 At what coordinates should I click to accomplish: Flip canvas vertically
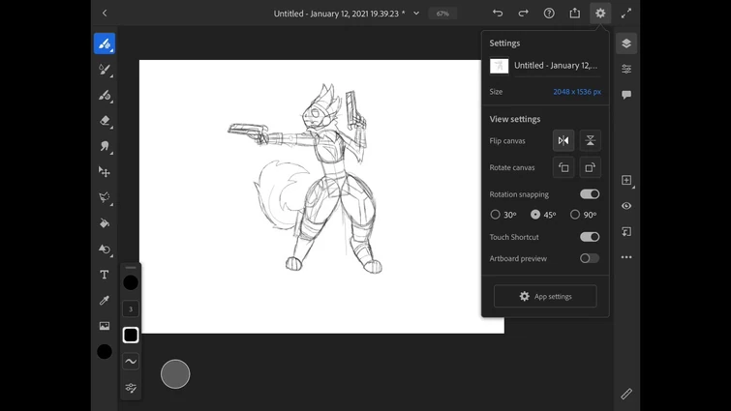591,140
